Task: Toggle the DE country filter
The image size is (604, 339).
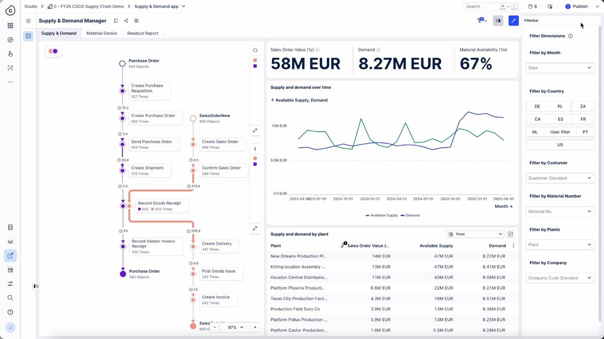Action: [537, 106]
